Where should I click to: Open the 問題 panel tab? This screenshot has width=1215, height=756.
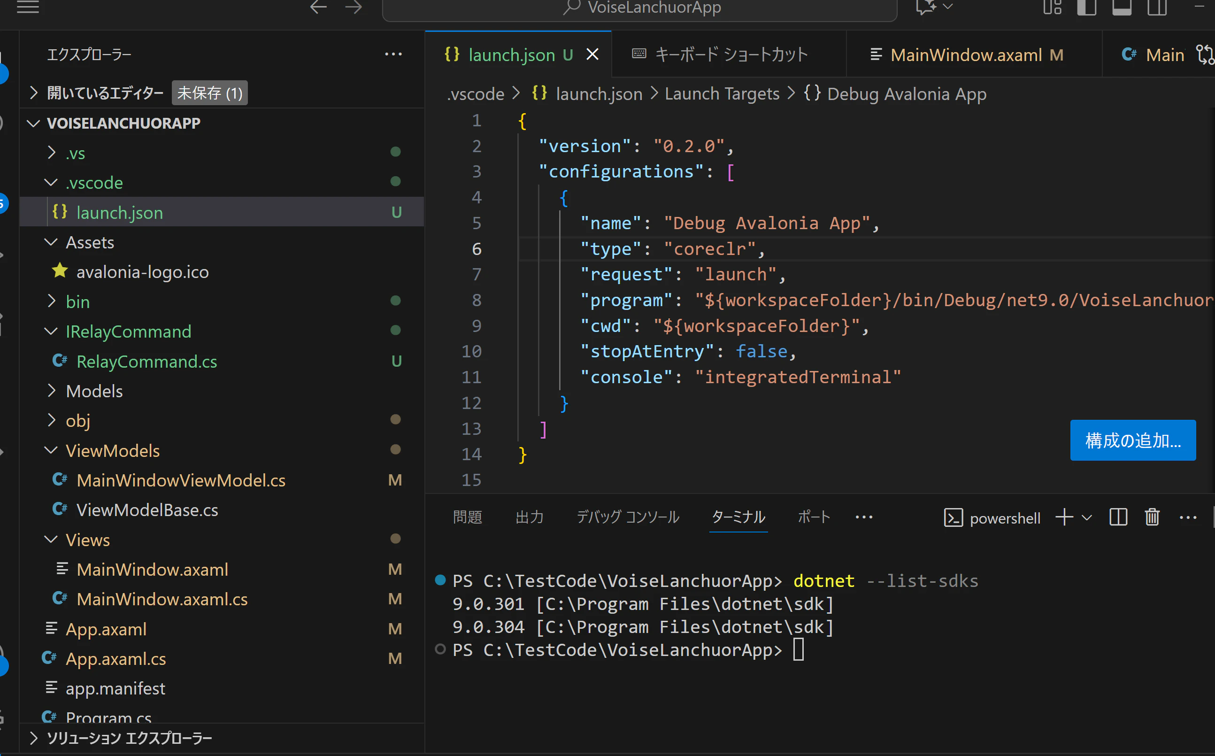click(x=467, y=517)
